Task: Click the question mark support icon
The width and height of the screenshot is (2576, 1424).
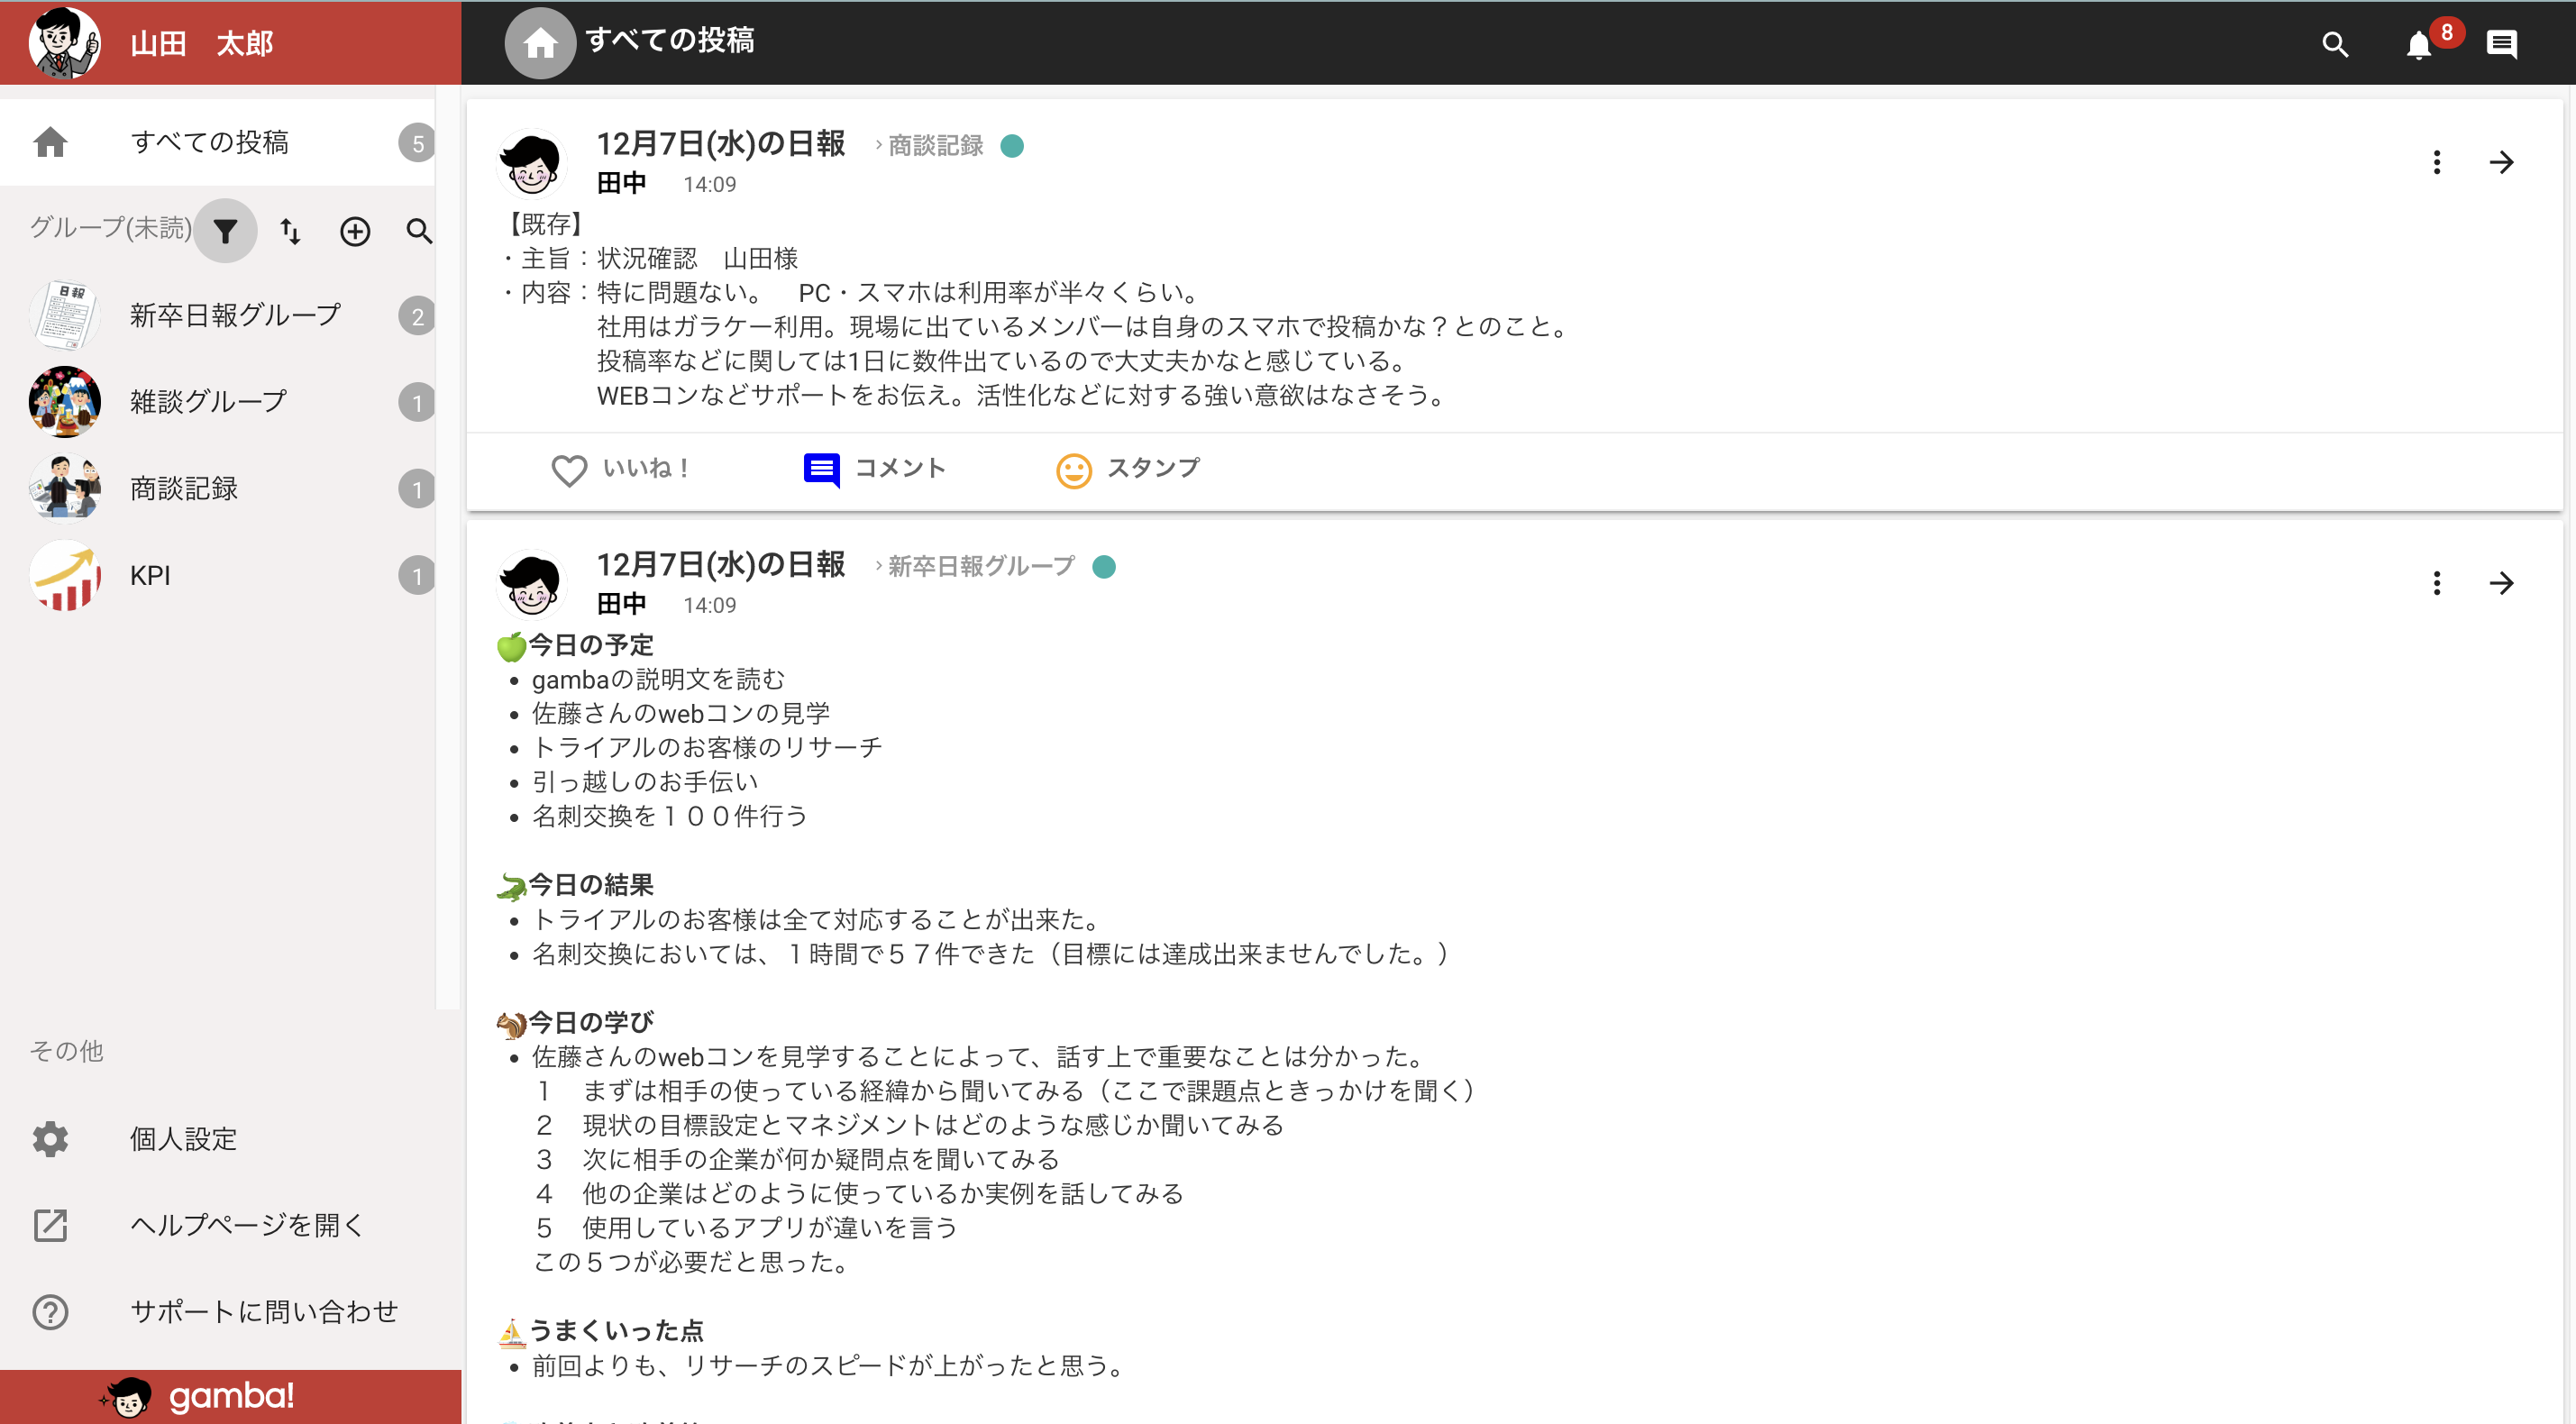Action: tap(50, 1311)
